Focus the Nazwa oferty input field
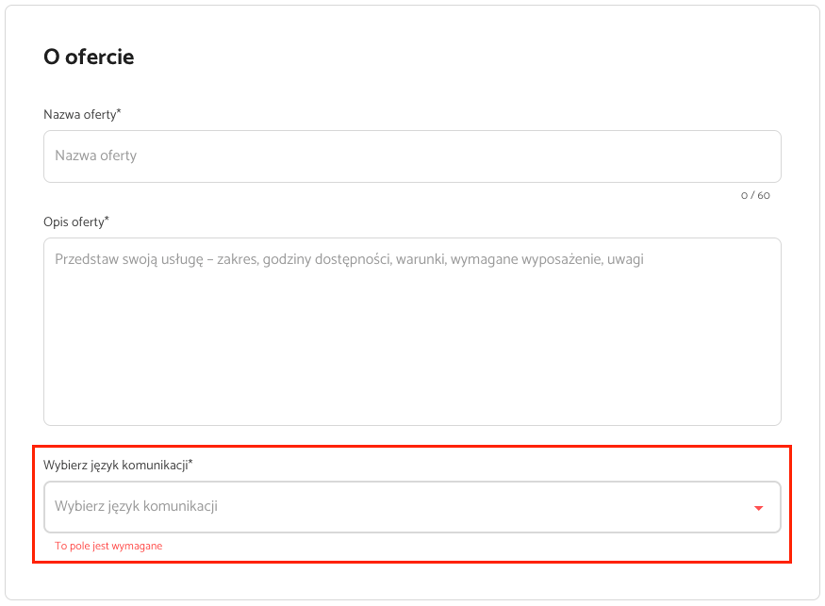The image size is (825, 606). pyautogui.click(x=412, y=156)
